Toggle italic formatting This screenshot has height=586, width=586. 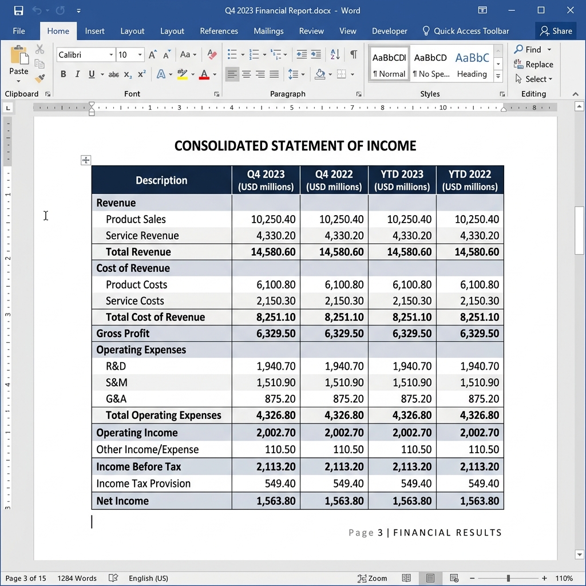click(x=78, y=74)
